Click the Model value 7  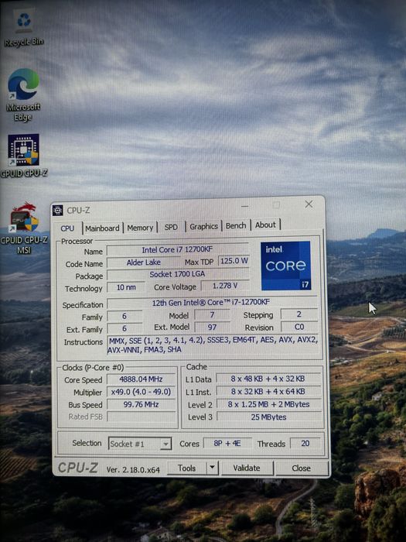pos(212,315)
